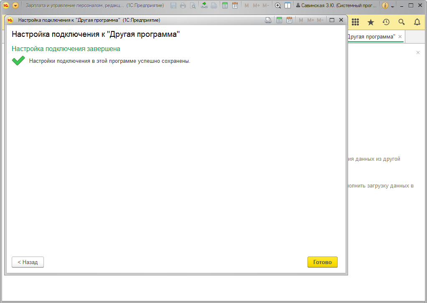This screenshot has height=303, width=427.
Task: Click the dialog's printer icon
Action: pyautogui.click(x=269, y=20)
